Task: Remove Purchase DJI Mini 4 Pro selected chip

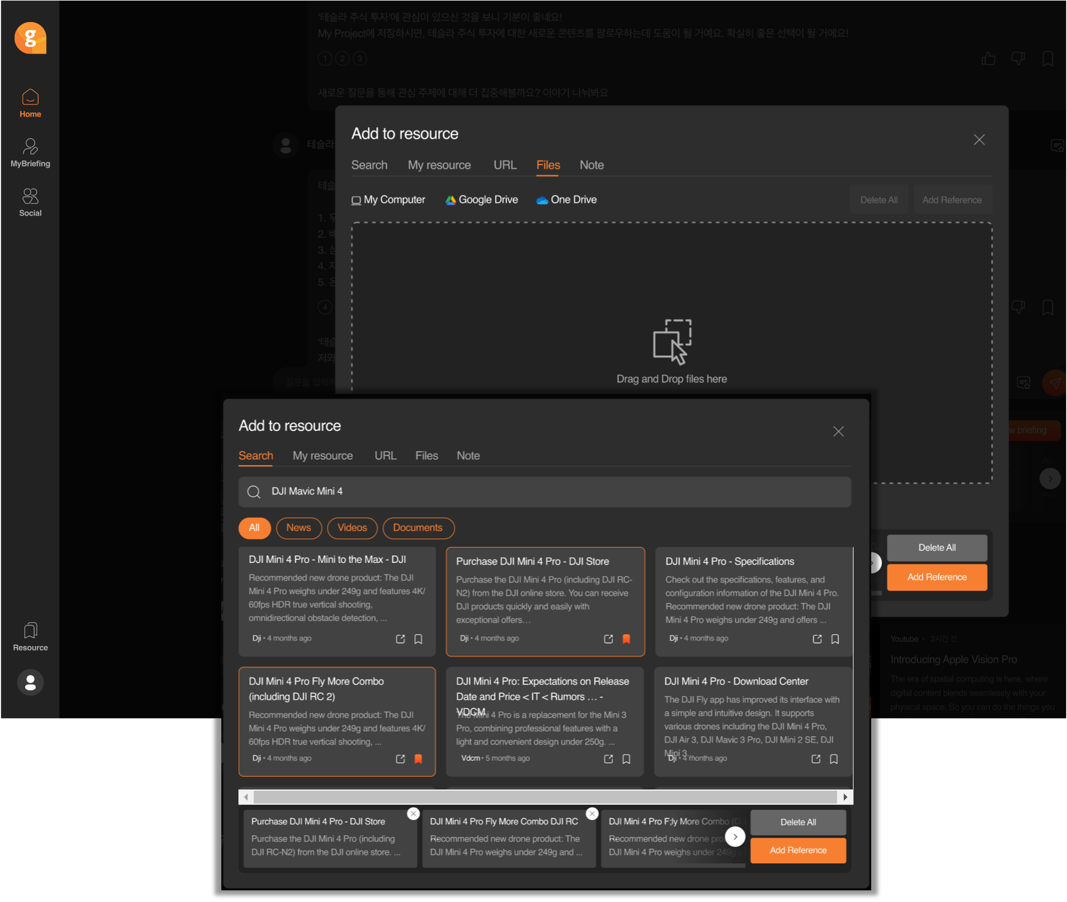Action: tap(413, 813)
